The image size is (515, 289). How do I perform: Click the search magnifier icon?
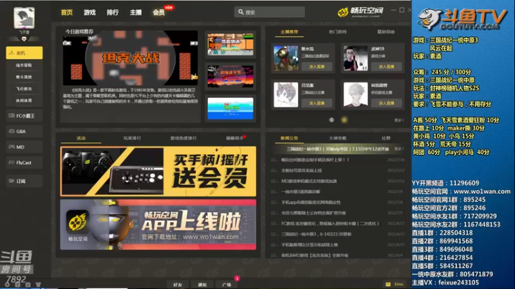[241, 12]
